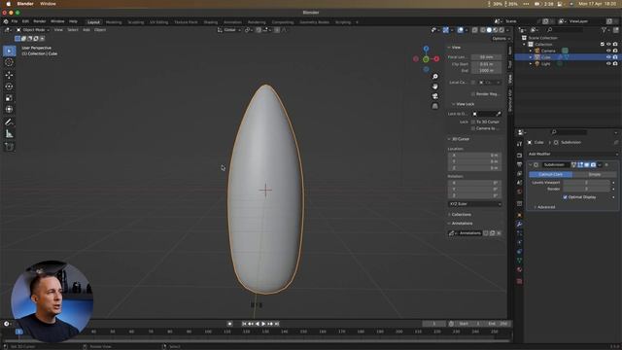Switch perspective/orthographic with the grid icon
Screen dimensions: 622x350
coord(435,106)
